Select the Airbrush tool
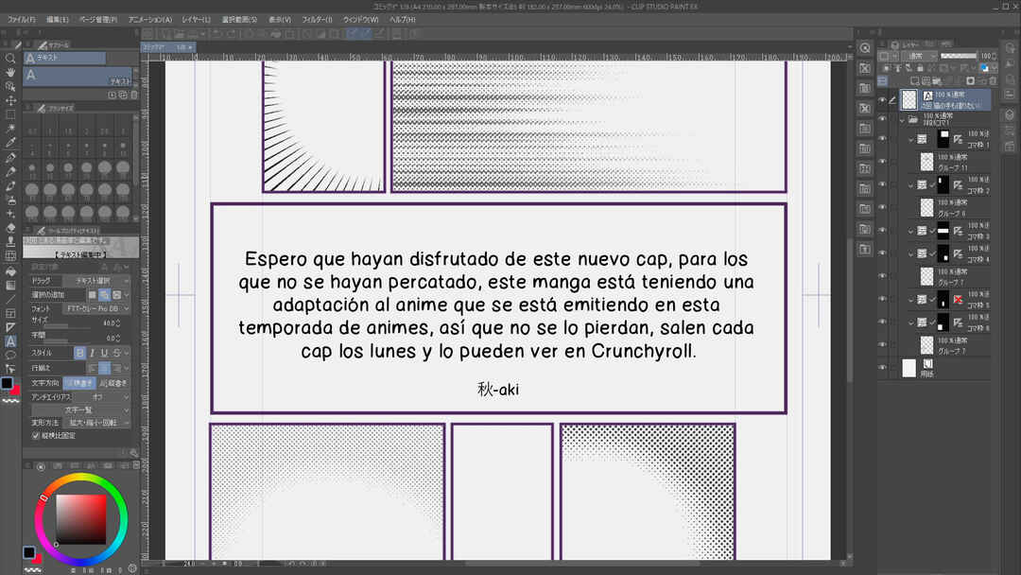Image resolution: width=1021 pixels, height=575 pixels. click(x=10, y=200)
